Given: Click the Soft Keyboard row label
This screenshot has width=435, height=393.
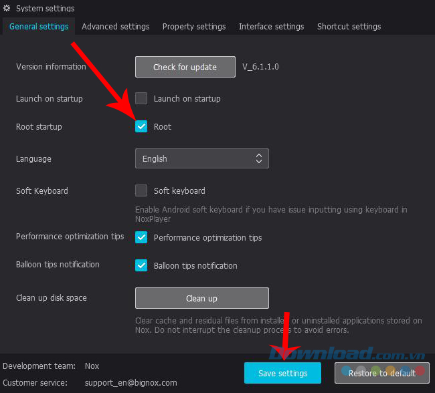Looking at the screenshot, I should (42, 191).
